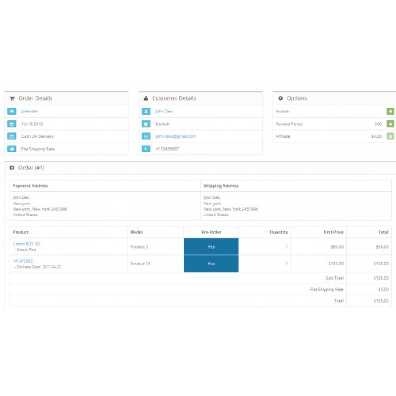The height and width of the screenshot is (396, 396).
Task: Click the Cash On Delivery payment text
Action: (38, 136)
